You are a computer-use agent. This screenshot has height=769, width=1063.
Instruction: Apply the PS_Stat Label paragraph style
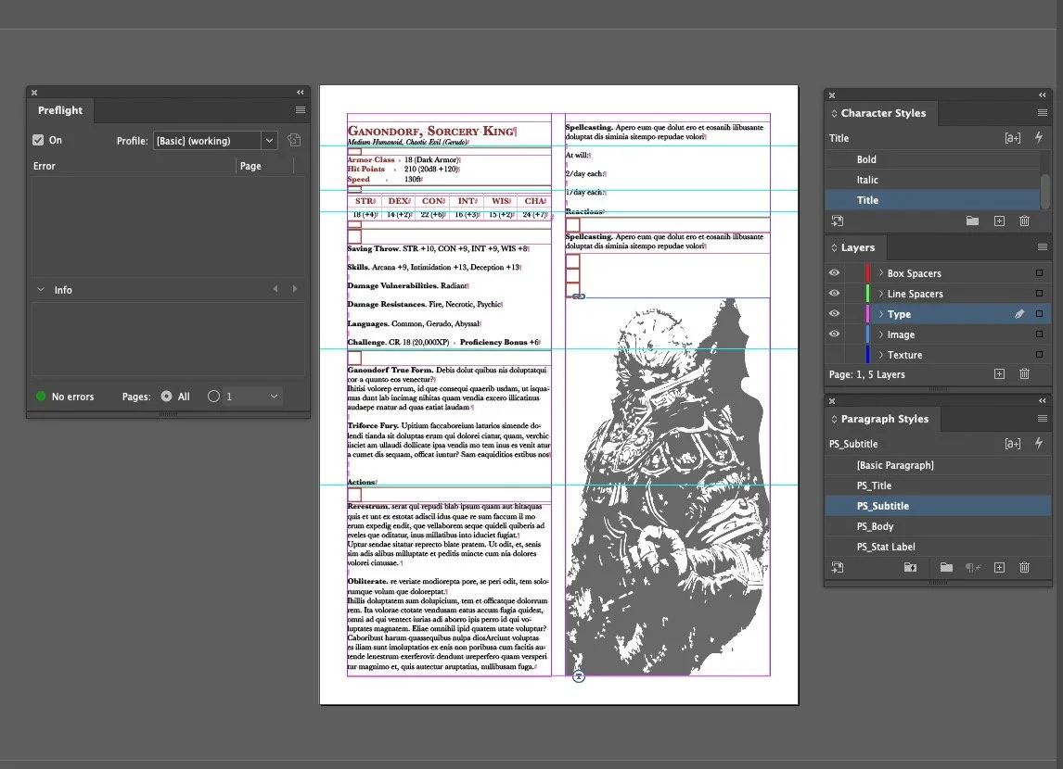(939, 547)
